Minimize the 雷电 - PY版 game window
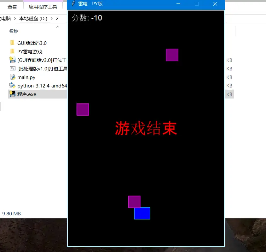266x252 pixels. [178, 4]
